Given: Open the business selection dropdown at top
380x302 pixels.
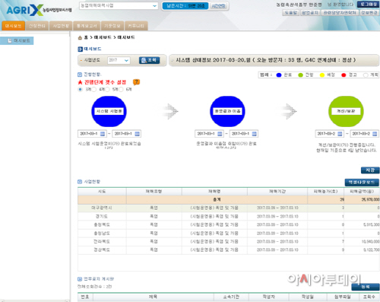Looking at the screenshot, I should click(119, 5).
